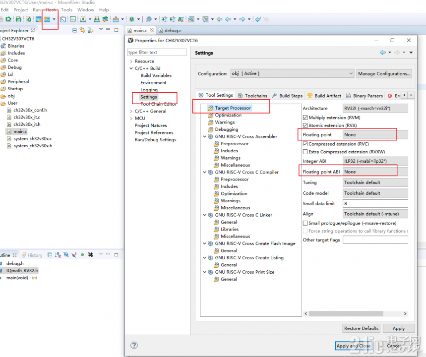Viewport: 426px width, 357px height.
Task: Click the project properties icon inside the red box
Action: tap(47, 19)
